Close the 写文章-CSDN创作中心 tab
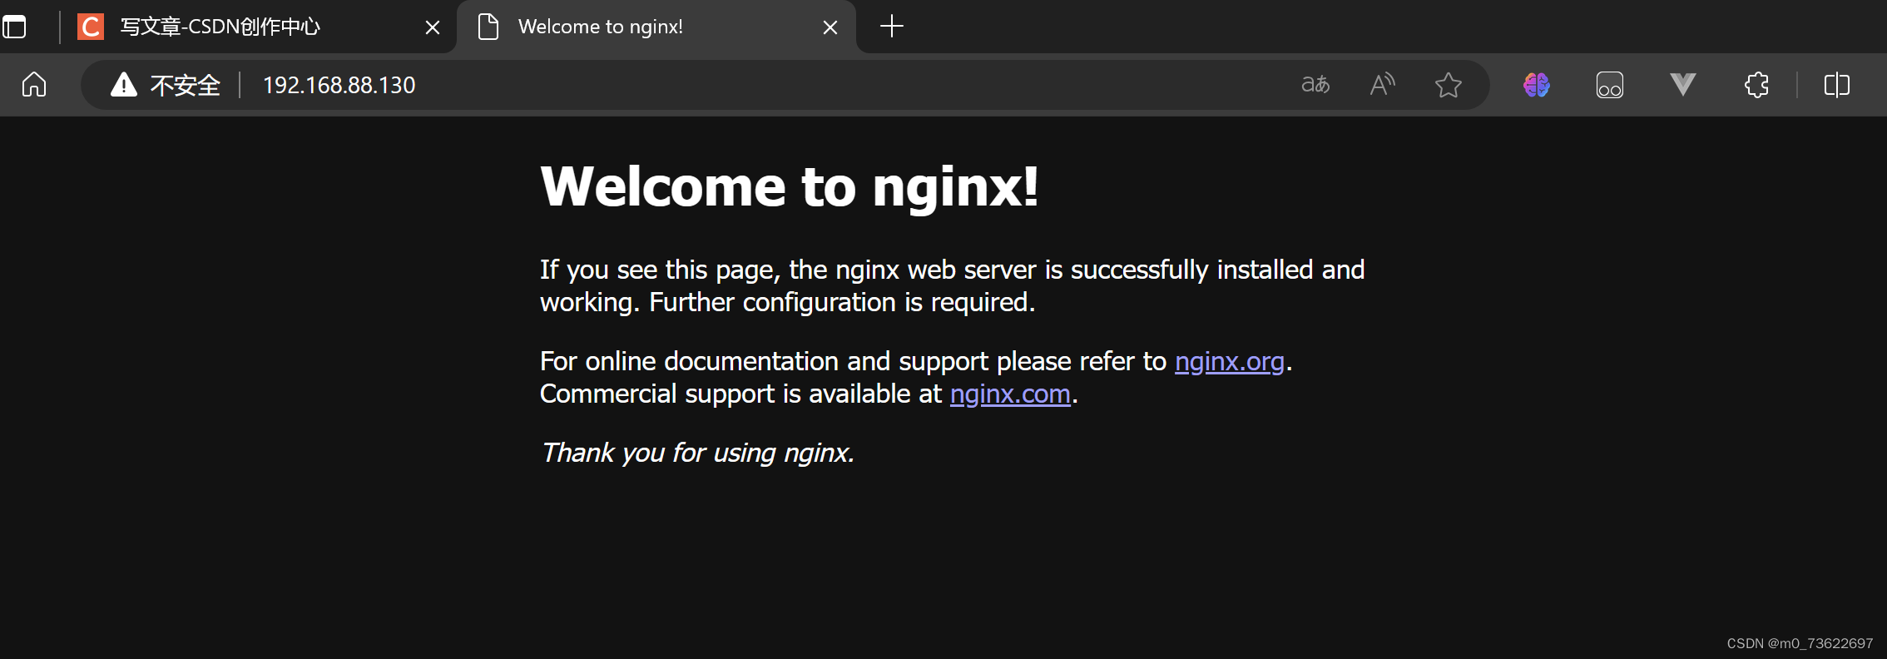The width and height of the screenshot is (1887, 659). tap(433, 27)
